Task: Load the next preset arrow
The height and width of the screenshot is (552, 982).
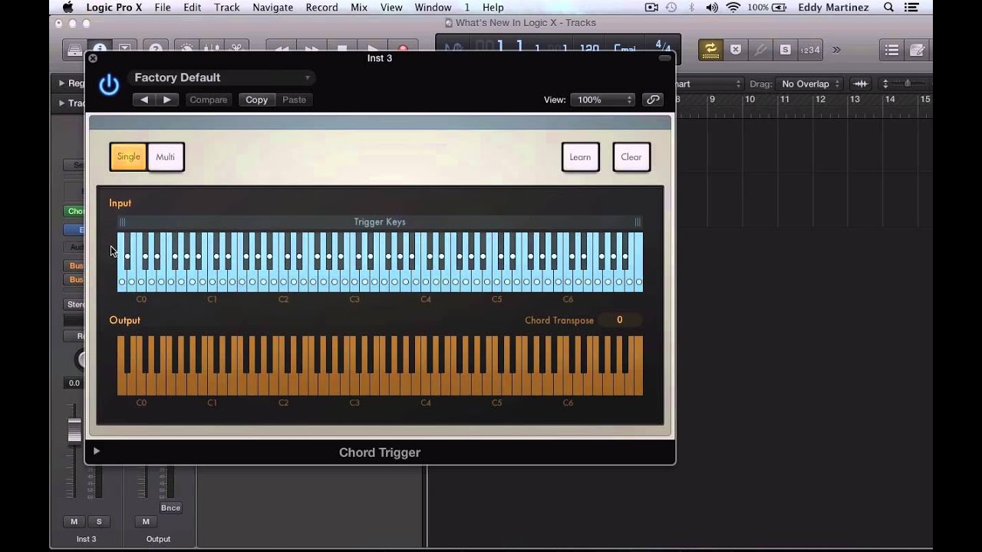Action: pos(166,100)
